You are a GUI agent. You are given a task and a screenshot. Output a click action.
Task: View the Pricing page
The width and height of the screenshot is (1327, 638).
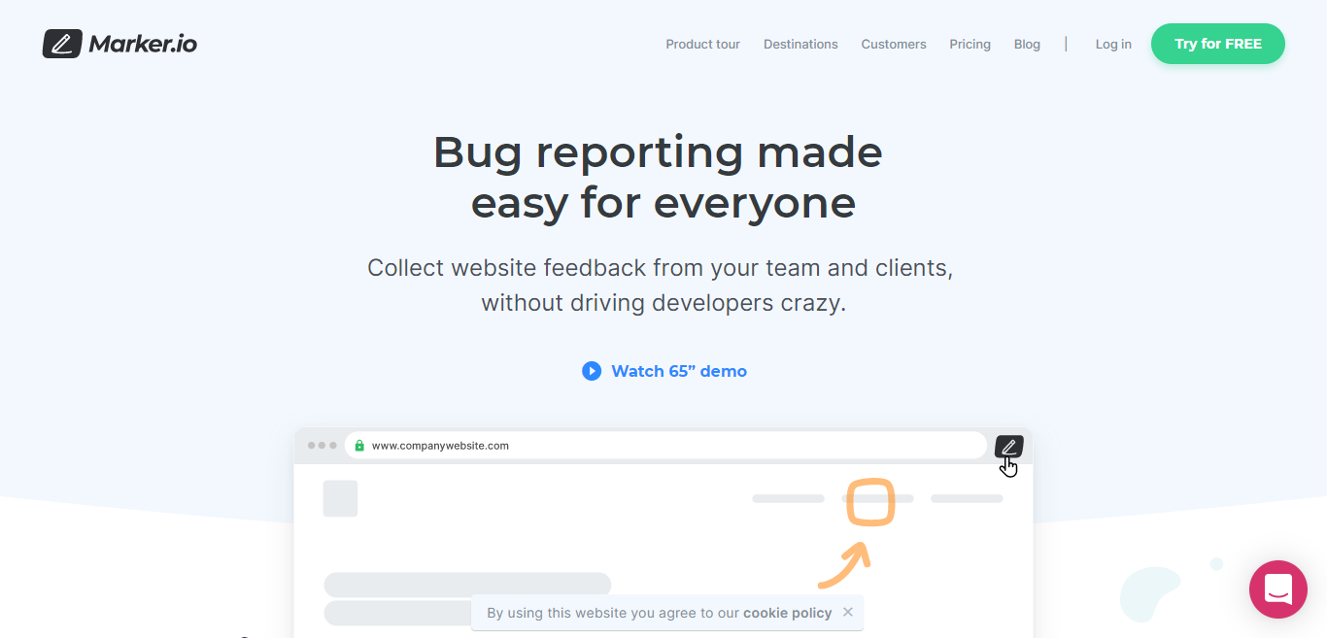970,45
